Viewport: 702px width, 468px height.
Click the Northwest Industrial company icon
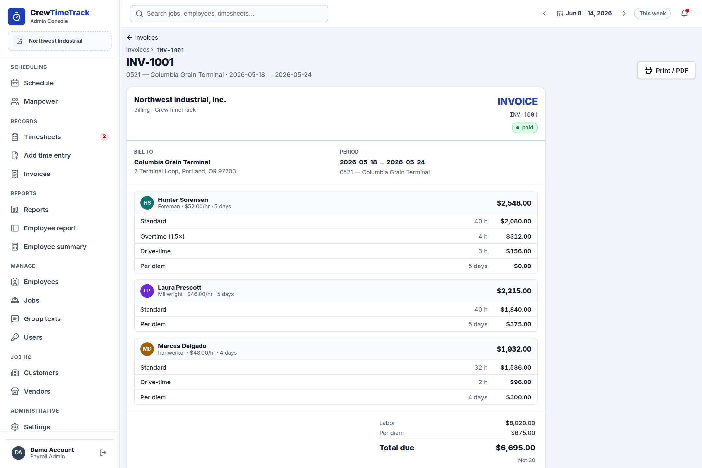tap(19, 41)
